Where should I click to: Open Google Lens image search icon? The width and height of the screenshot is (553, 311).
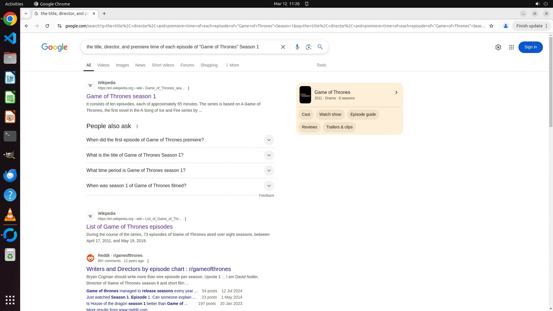click(308, 47)
